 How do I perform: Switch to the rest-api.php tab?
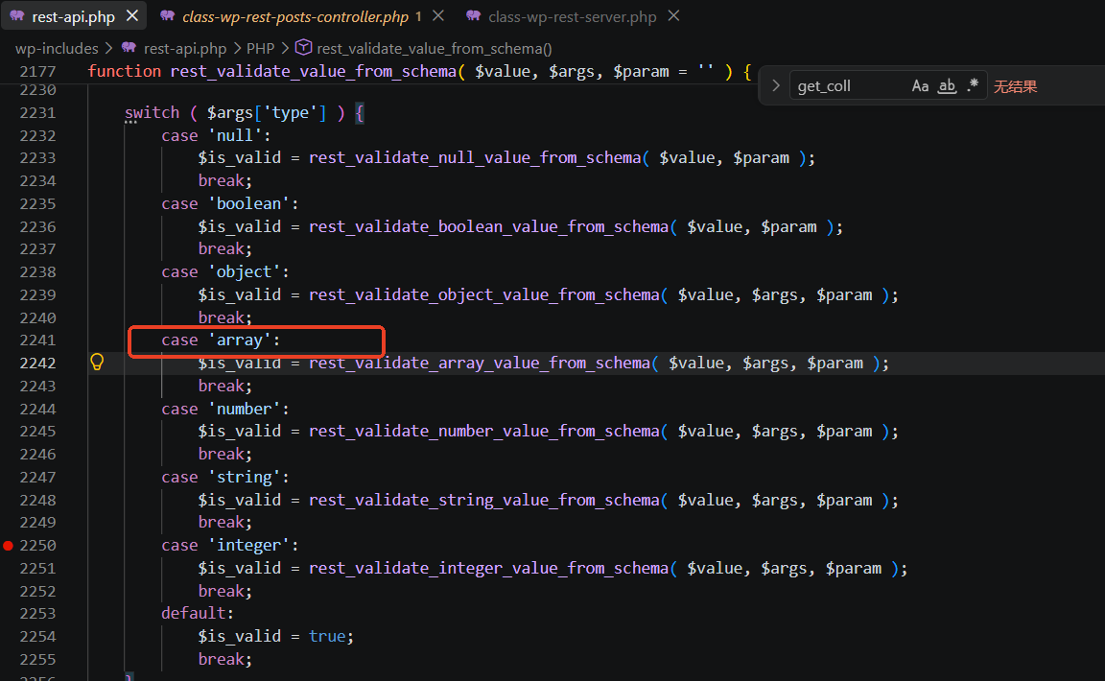(x=73, y=16)
